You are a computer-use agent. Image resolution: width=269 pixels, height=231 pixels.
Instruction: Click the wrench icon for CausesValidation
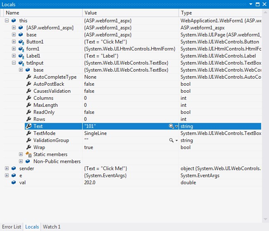click(x=29, y=91)
